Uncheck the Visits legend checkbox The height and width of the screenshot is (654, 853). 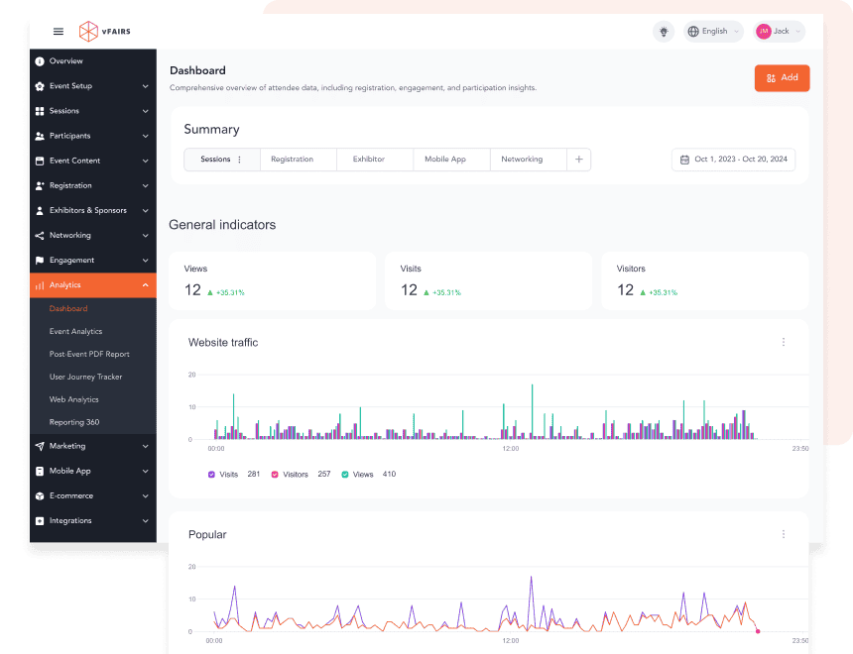tap(211, 474)
